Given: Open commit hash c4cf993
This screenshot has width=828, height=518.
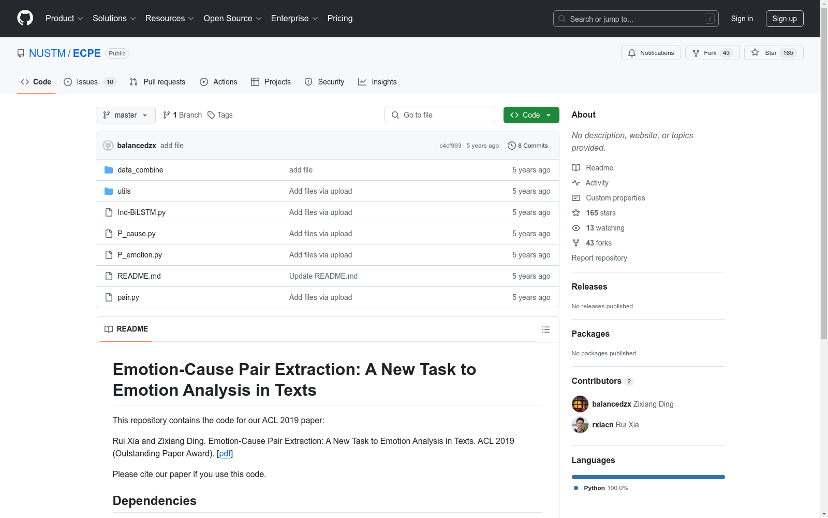Looking at the screenshot, I should (450, 146).
